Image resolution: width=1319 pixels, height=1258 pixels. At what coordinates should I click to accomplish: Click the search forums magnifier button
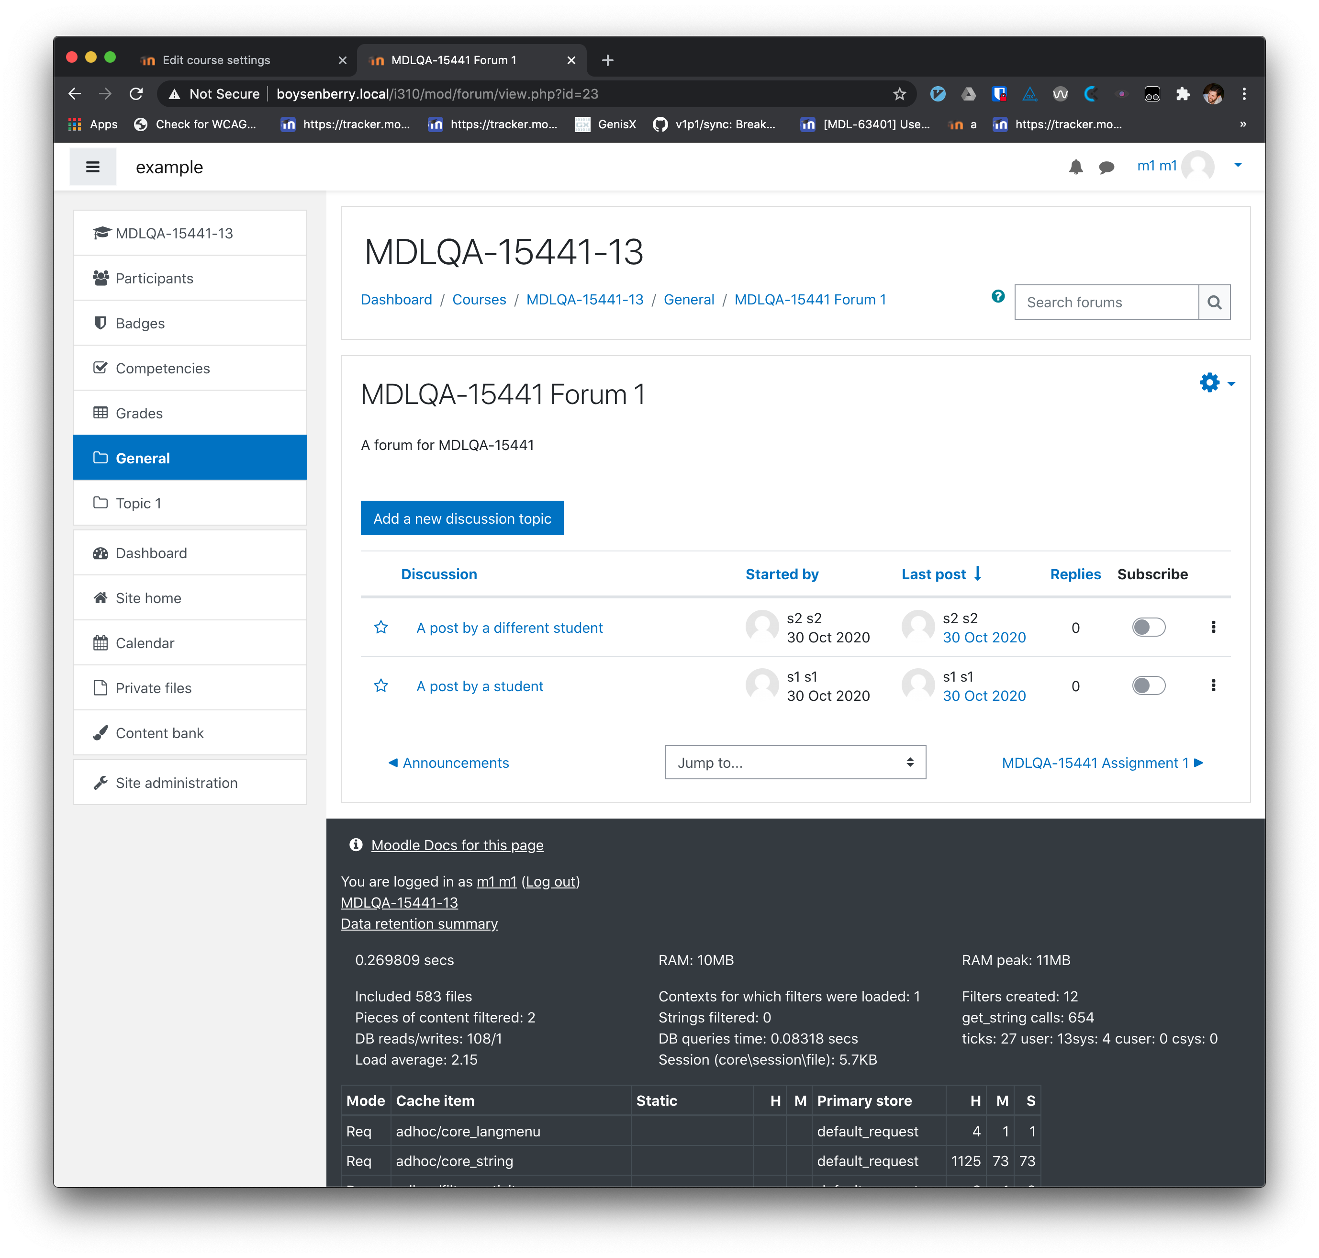click(1213, 303)
